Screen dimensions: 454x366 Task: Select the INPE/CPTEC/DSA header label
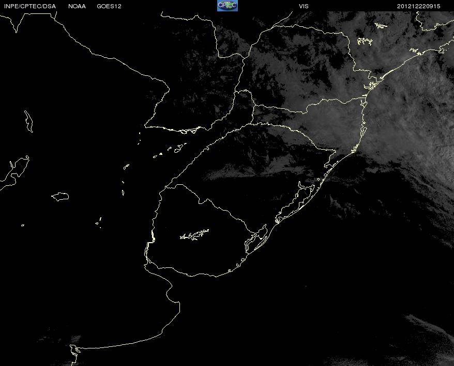(30, 6)
